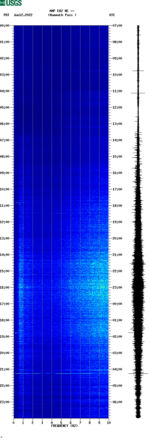
Task: Click the 10:00 UTC time label
Action: coord(117,75)
